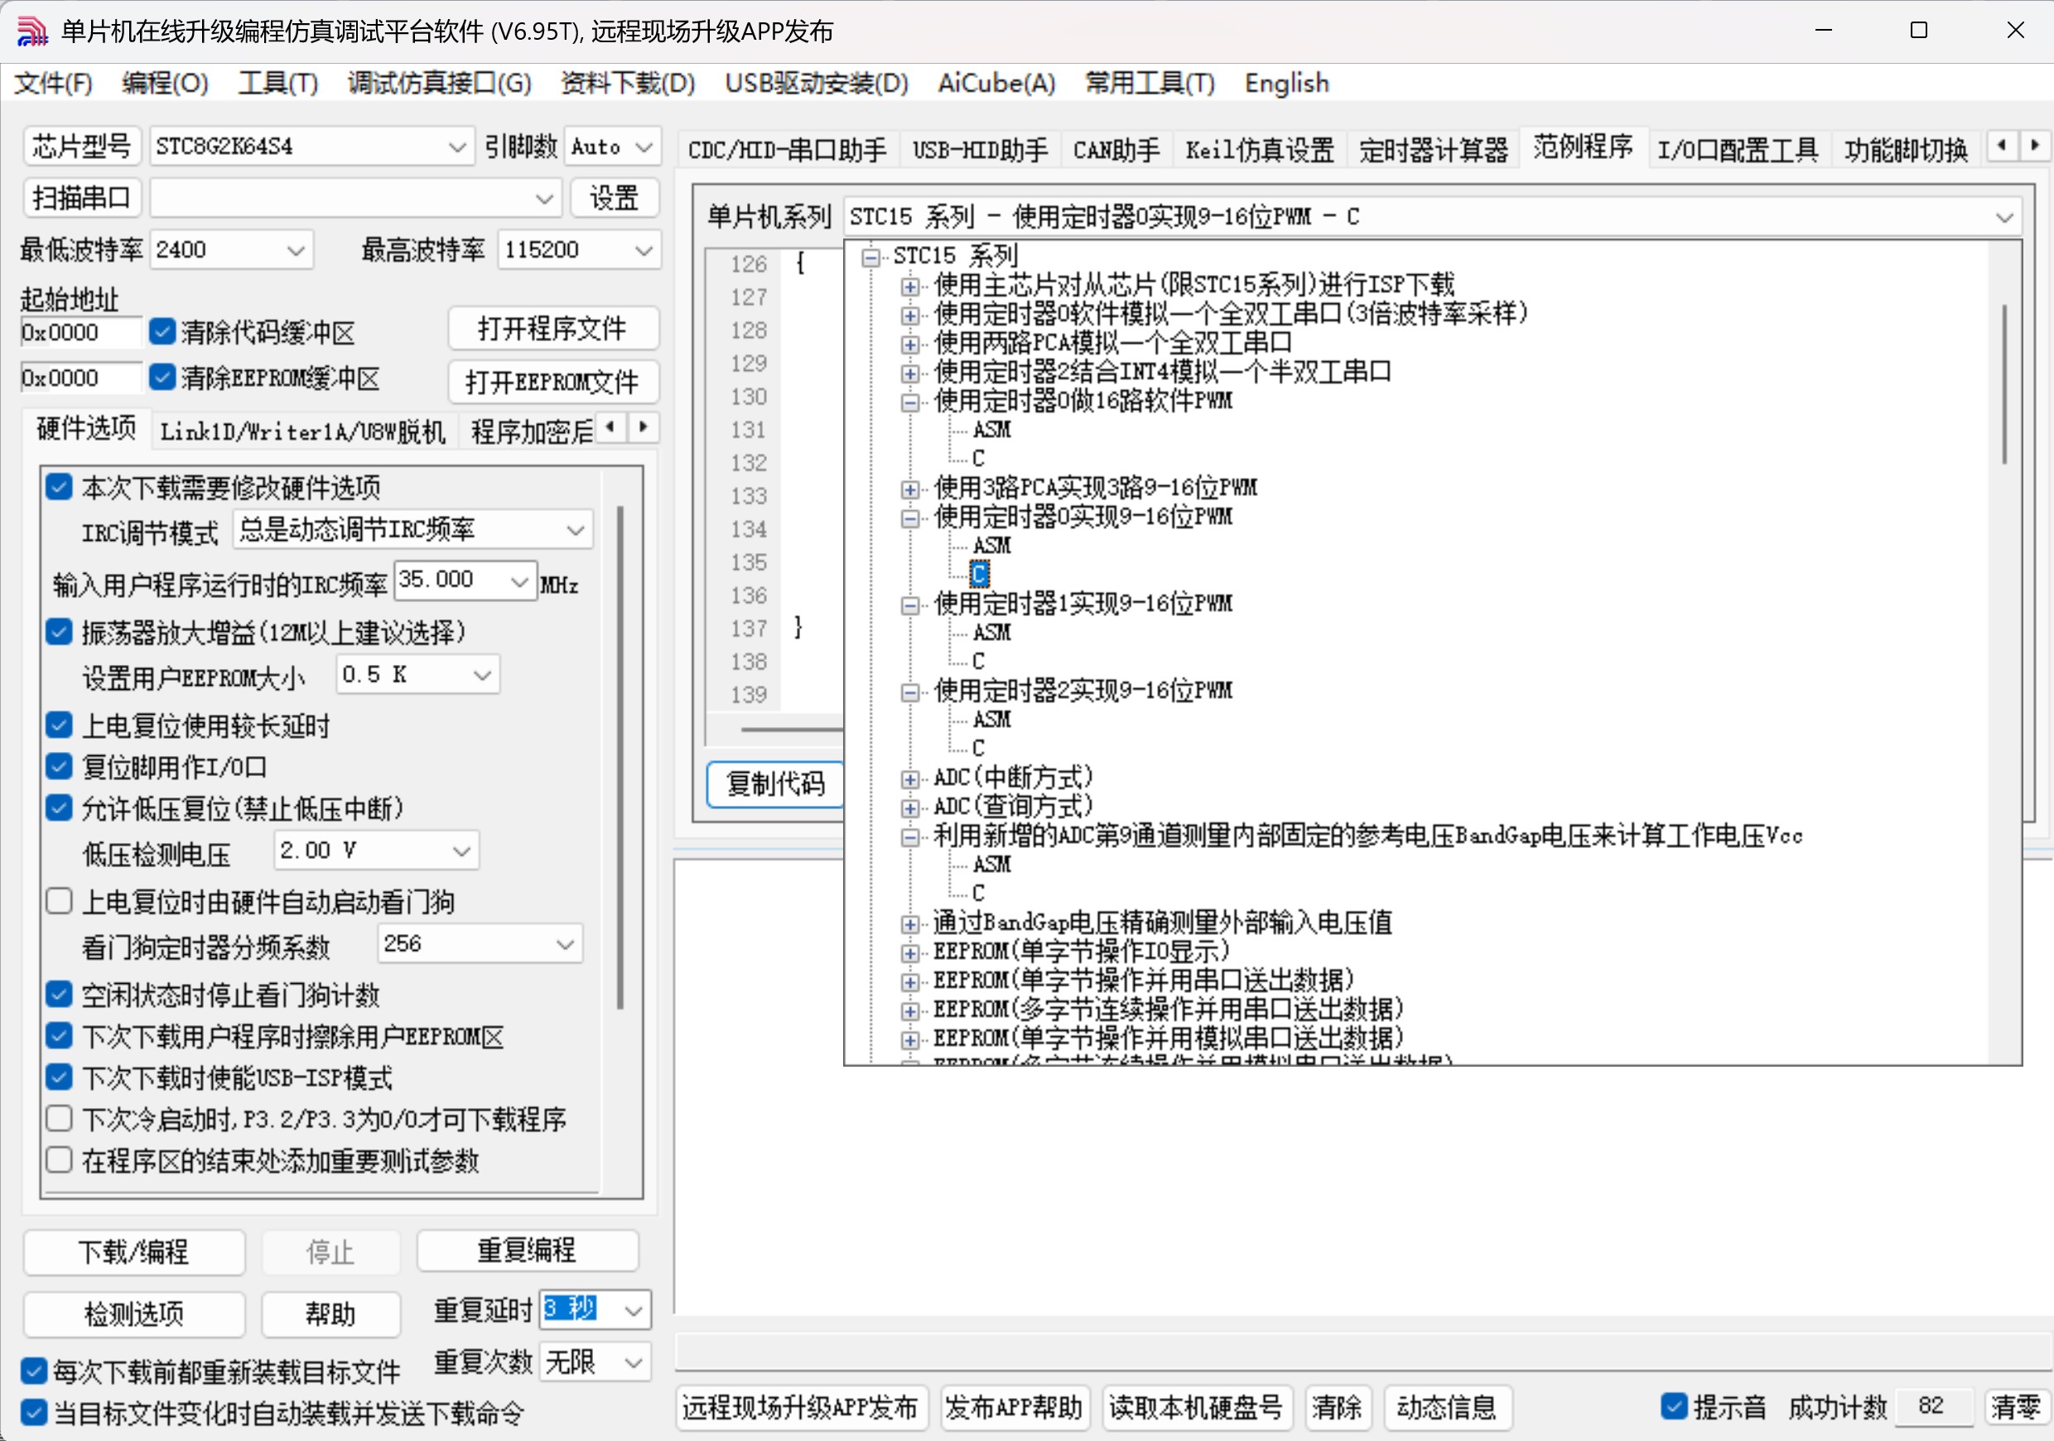Open 编程(O) menu
Screen dimensions: 2054x1441
(x=166, y=83)
